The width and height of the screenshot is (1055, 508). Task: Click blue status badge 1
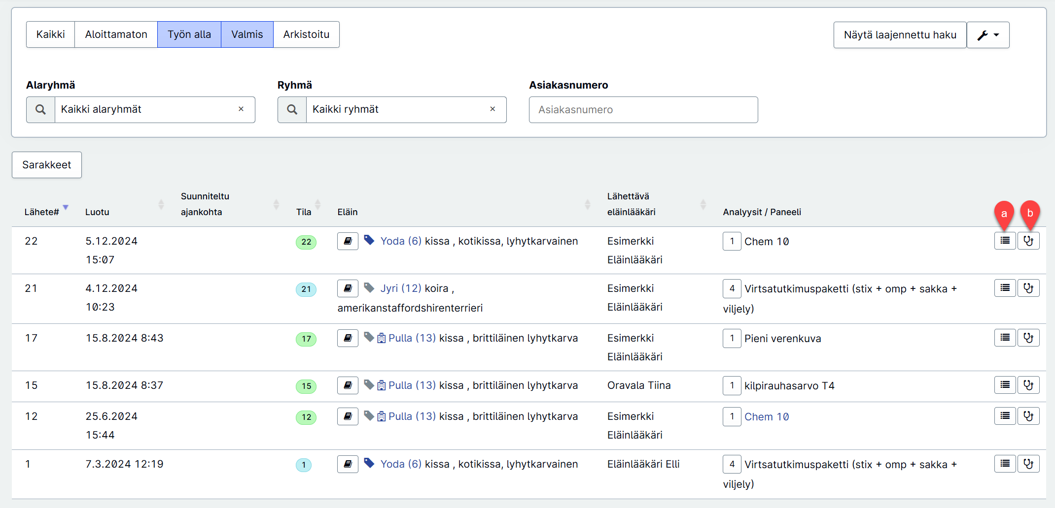304,465
